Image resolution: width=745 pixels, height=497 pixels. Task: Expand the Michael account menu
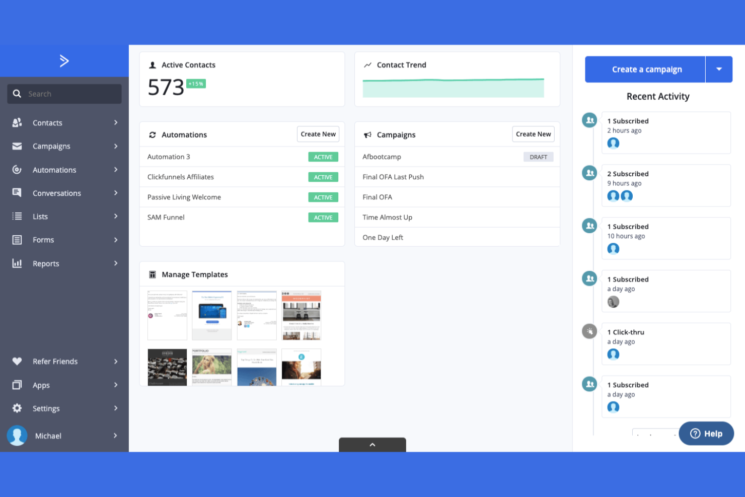tap(116, 435)
